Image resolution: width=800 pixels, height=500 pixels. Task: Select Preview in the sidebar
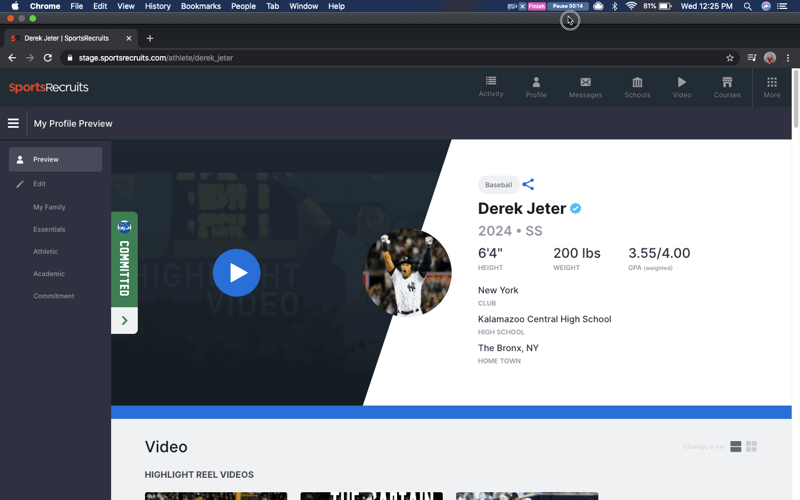pos(56,159)
